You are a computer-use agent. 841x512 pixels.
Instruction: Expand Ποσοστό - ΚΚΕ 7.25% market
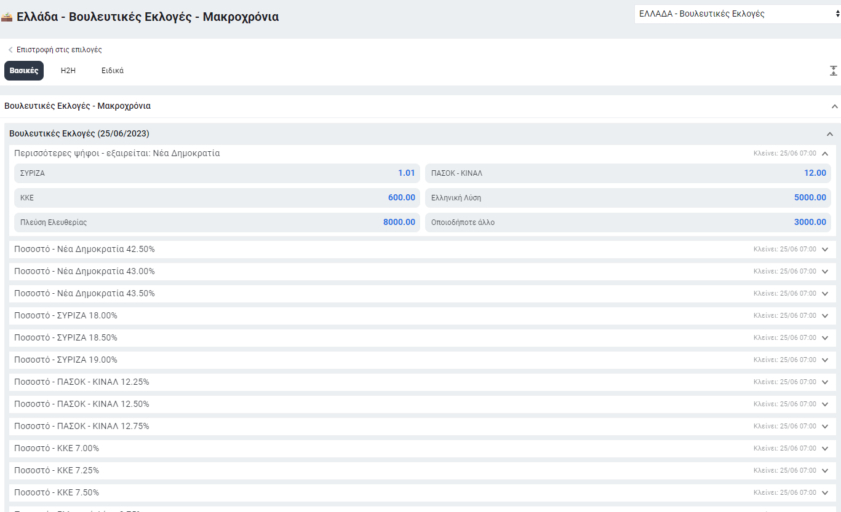tap(825, 471)
